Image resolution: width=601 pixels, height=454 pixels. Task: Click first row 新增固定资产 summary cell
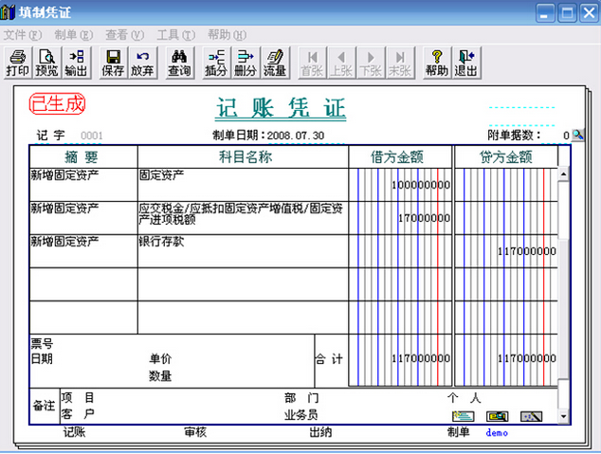click(83, 185)
